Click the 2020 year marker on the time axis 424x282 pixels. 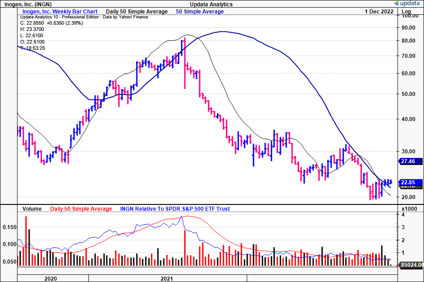(x=51, y=278)
